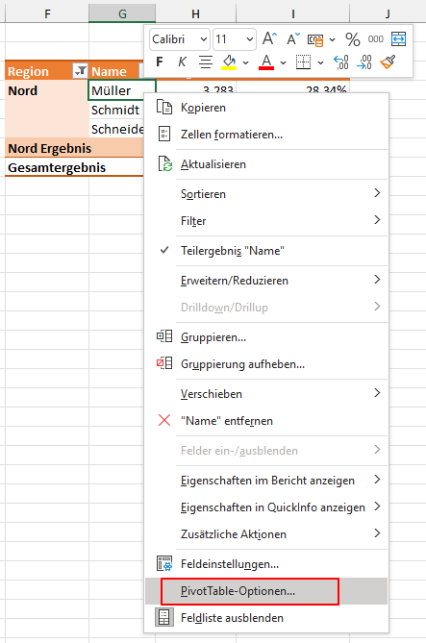The width and height of the screenshot is (426, 643).
Task: Apply the percent number format icon
Action: point(353,39)
